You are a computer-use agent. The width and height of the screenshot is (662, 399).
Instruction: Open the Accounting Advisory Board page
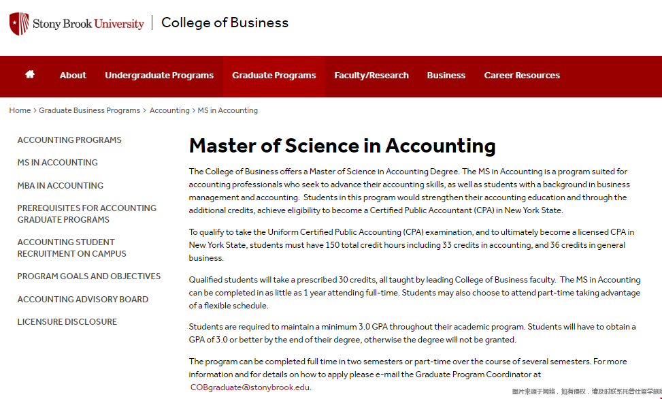coord(83,300)
